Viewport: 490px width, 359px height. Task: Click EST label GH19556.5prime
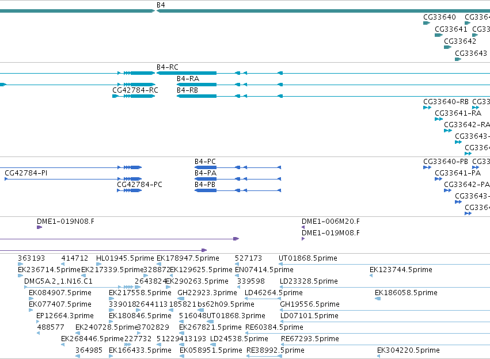tap(310, 304)
